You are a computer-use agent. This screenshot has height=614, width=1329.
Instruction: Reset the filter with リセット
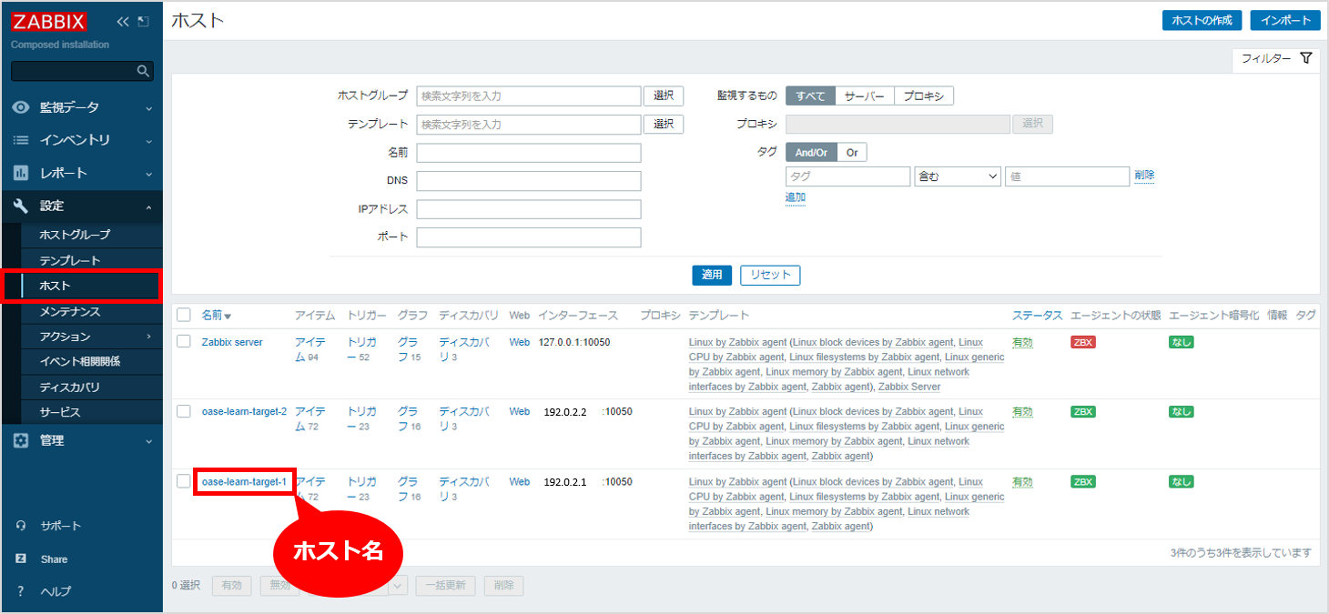click(x=770, y=275)
